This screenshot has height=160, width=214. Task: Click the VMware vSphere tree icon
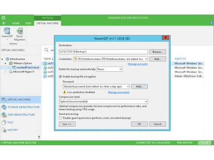point(11,63)
